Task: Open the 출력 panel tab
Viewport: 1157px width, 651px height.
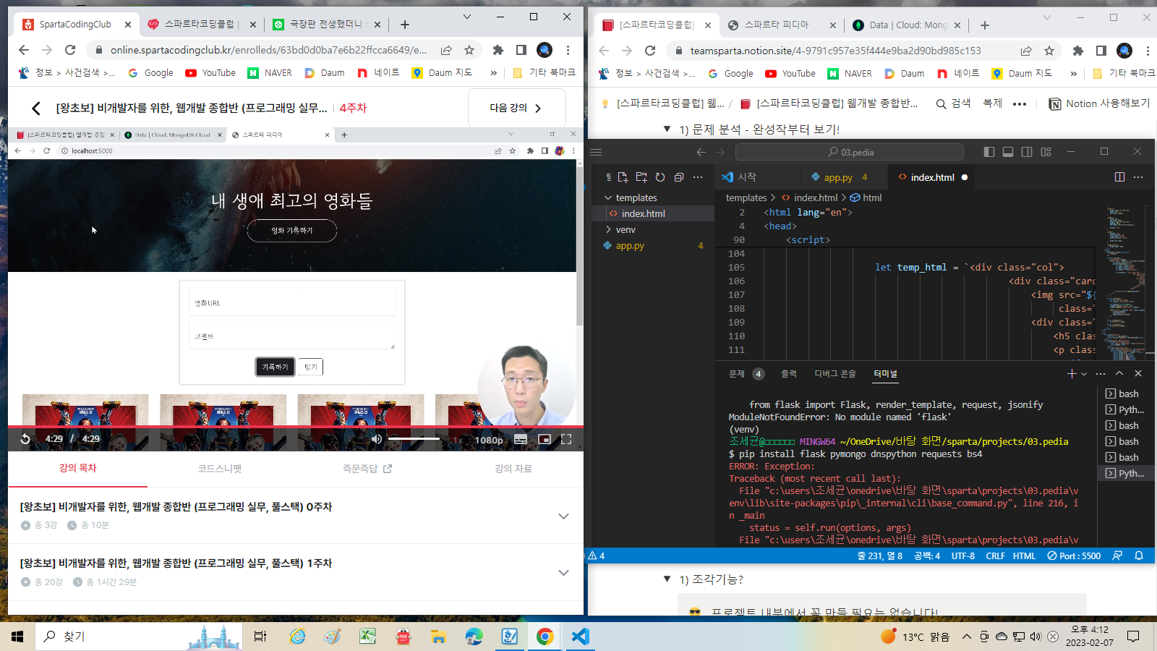Action: point(789,374)
